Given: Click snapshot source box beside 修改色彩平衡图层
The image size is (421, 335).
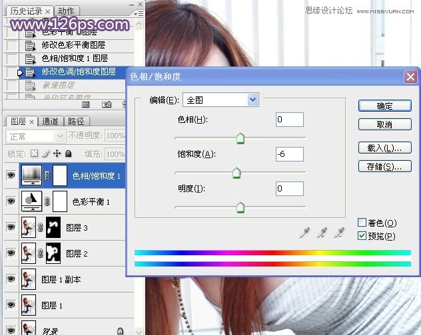Looking at the screenshot, I should (x=12, y=45).
